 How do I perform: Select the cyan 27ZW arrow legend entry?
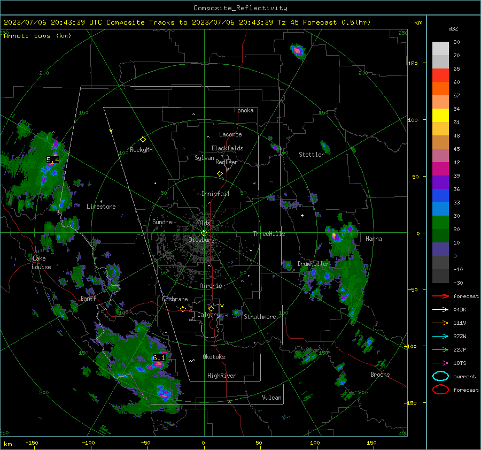coord(440,337)
